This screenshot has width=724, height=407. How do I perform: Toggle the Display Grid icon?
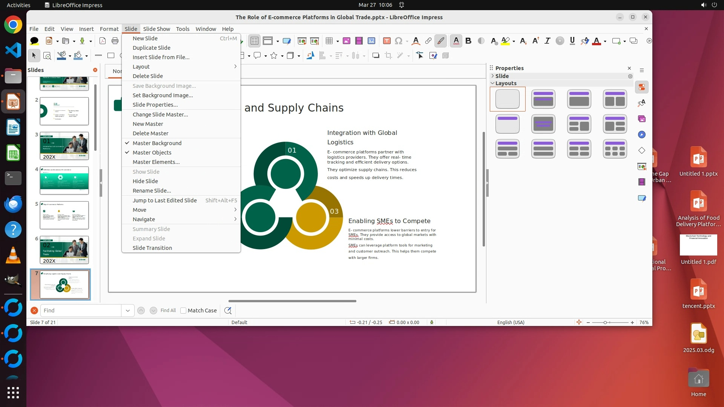255,41
